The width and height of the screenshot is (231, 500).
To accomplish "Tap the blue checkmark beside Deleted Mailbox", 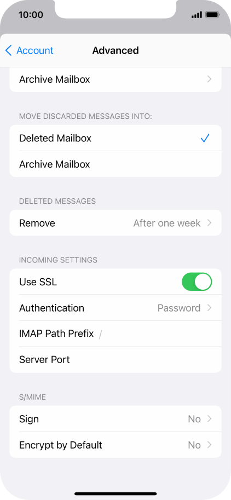I will 205,138.
